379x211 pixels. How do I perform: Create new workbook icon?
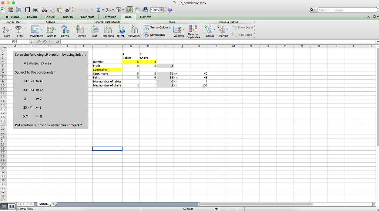point(3,10)
